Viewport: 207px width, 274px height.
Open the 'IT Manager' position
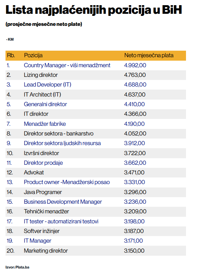(38, 241)
